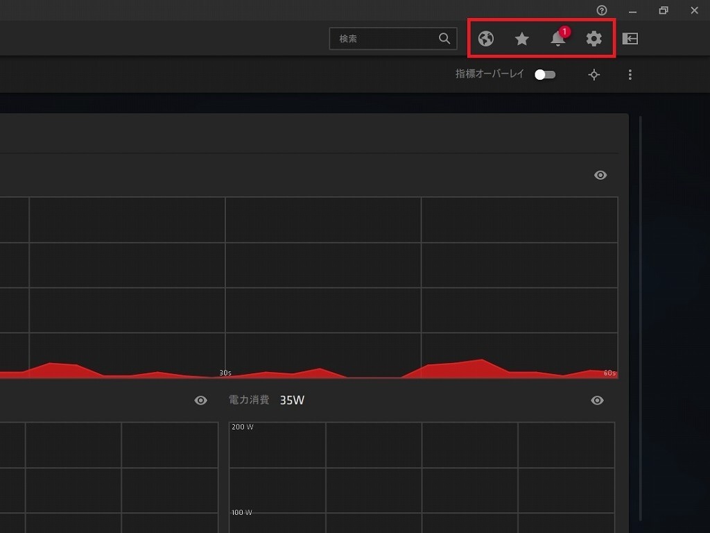Open the three-dot more options menu

(630, 75)
